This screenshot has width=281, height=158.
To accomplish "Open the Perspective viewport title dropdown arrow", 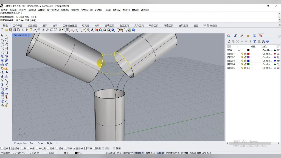I will 29,35.
